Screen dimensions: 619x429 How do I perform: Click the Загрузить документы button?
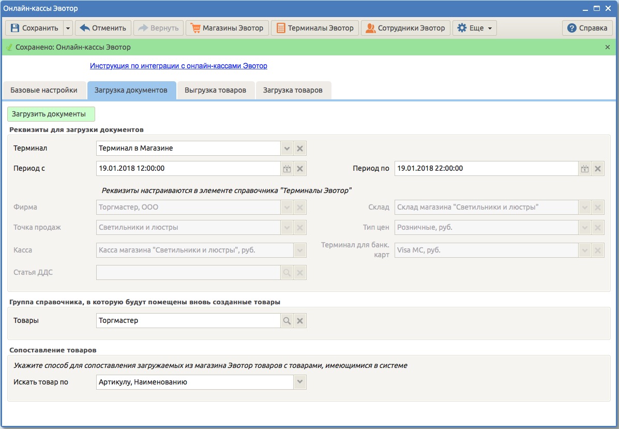(x=51, y=114)
